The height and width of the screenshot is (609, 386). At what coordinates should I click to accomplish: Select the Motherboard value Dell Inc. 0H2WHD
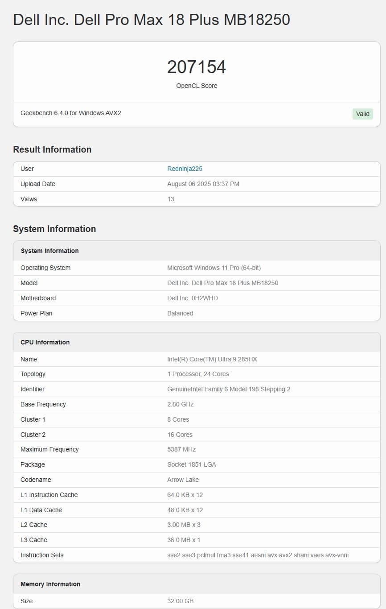coord(193,298)
